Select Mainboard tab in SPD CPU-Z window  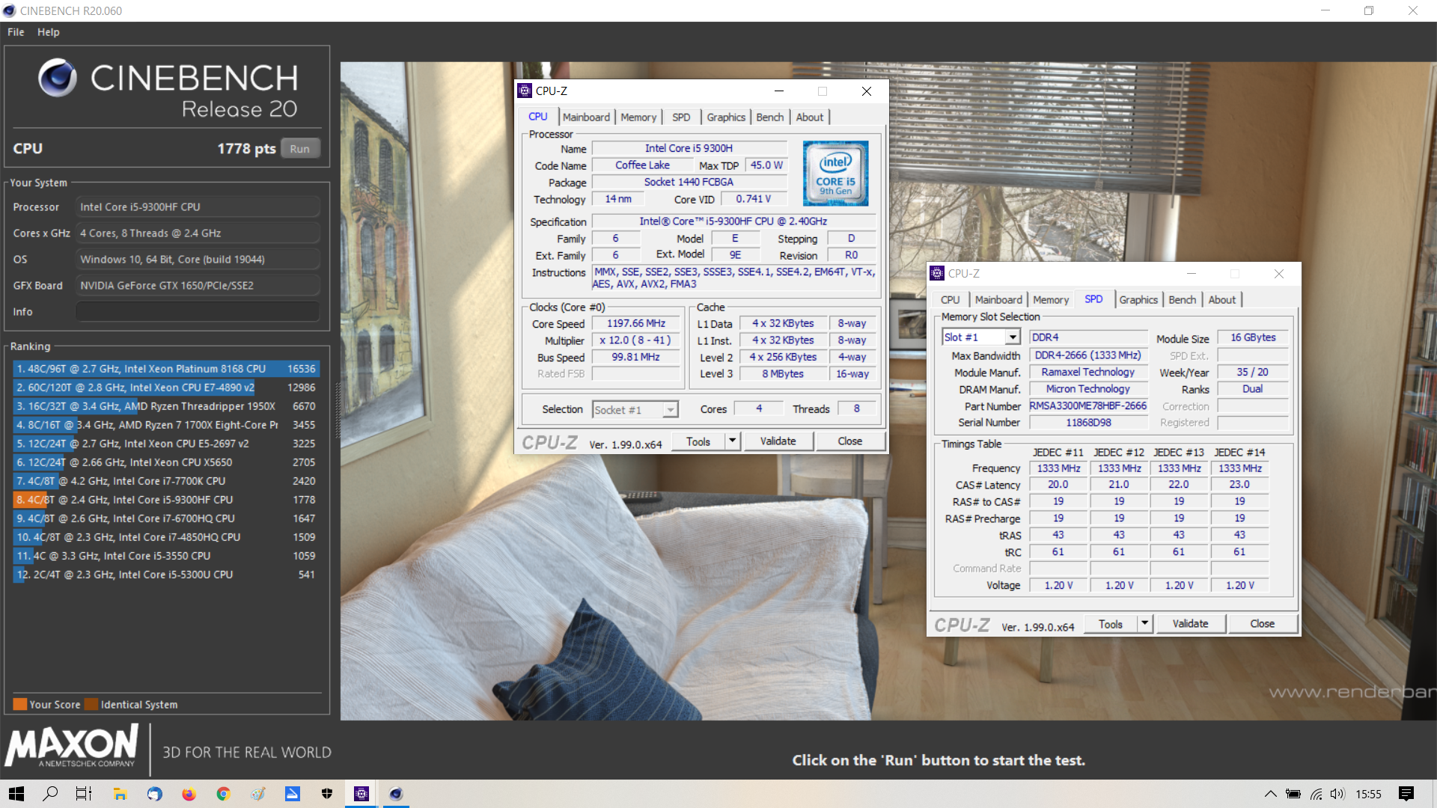[x=998, y=299]
